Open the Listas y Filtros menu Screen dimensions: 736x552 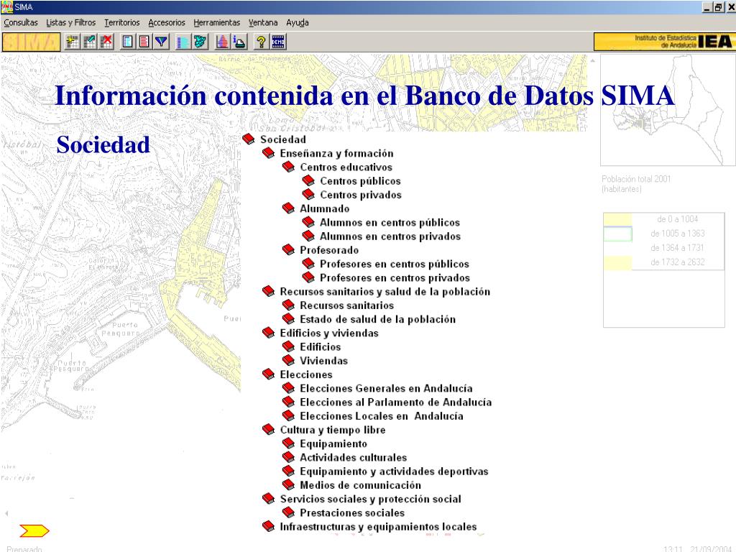71,22
